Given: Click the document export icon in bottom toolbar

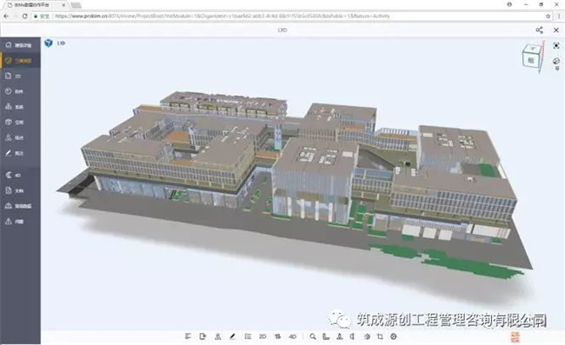Looking at the screenshot, I should pos(203,336).
